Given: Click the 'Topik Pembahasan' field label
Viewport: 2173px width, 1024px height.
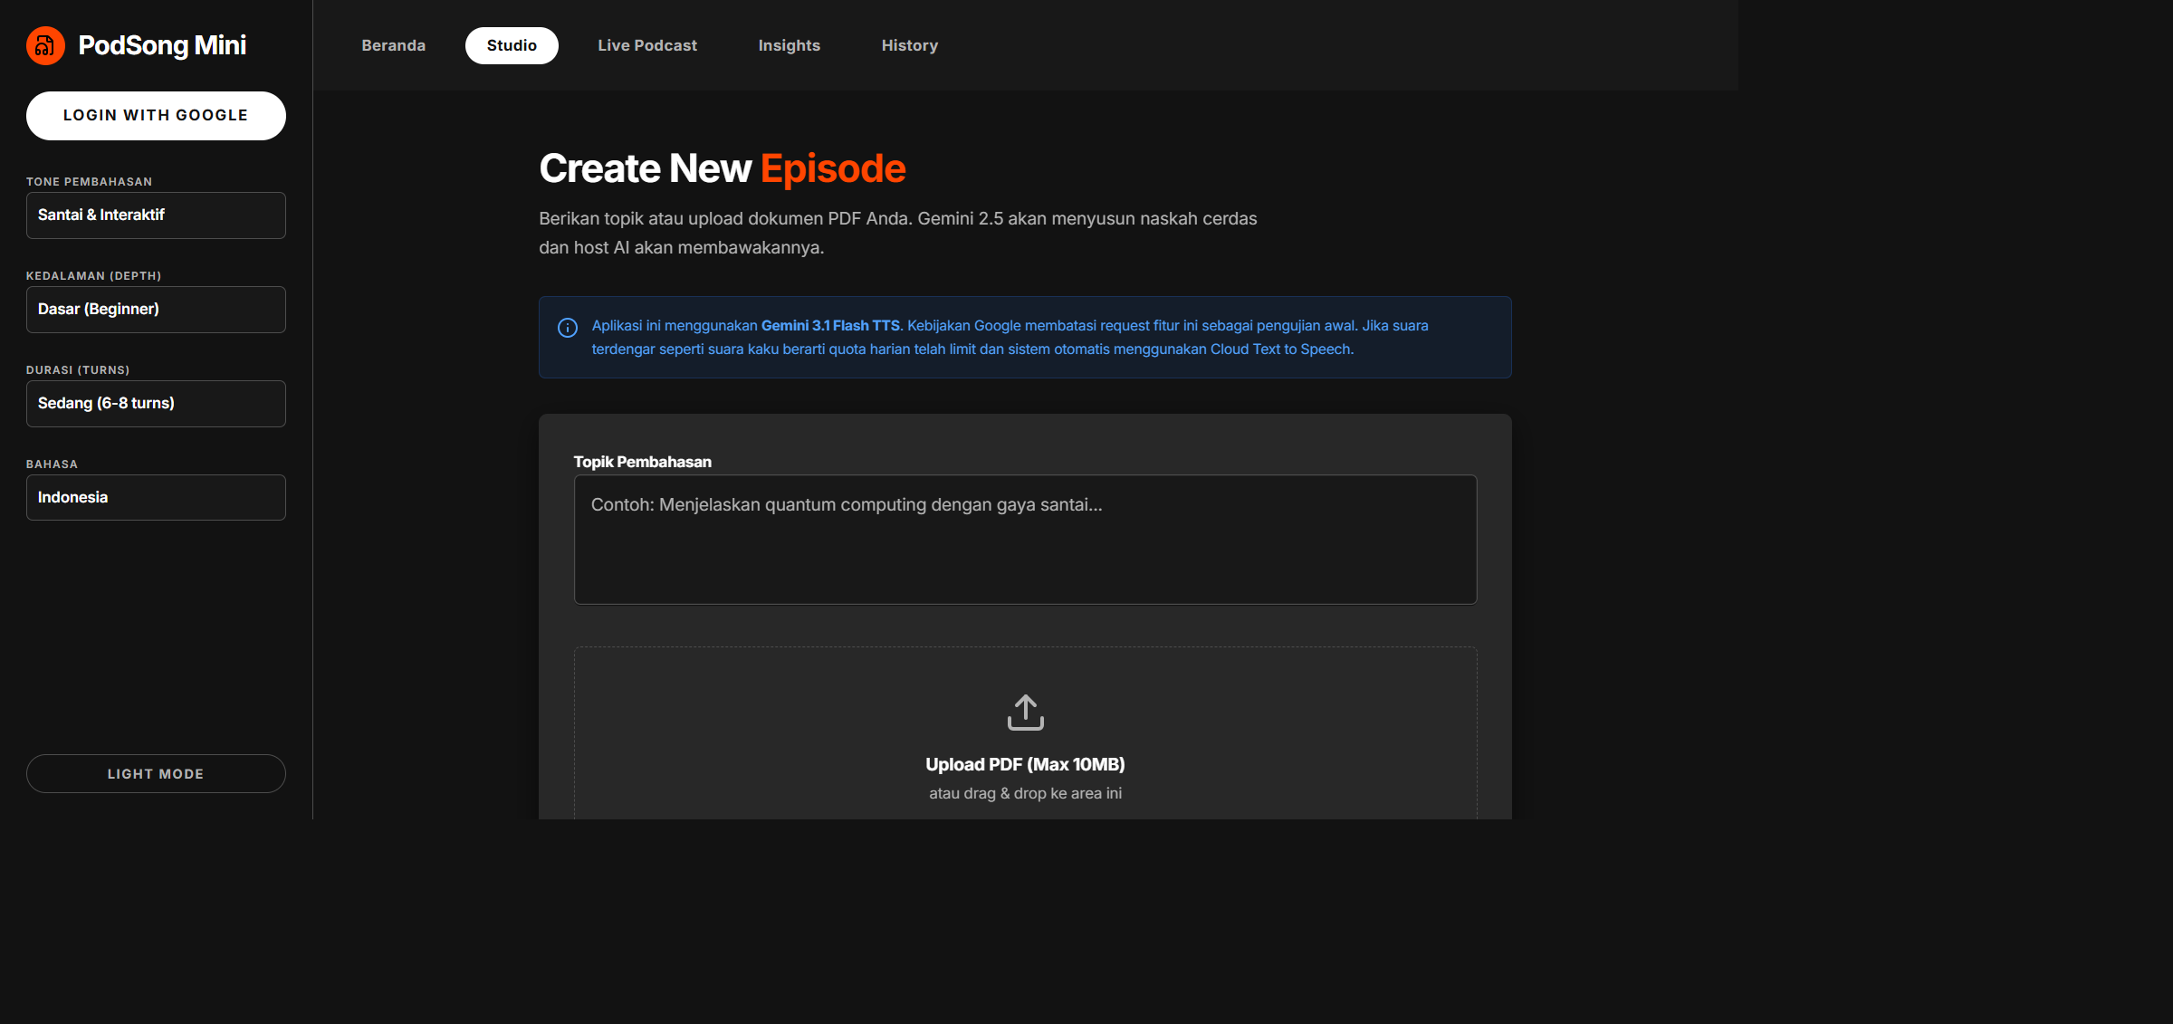Looking at the screenshot, I should click(x=643, y=462).
